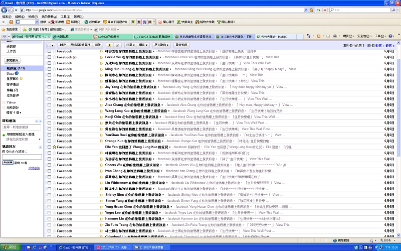401x251 pixels.
Task: Click the 封存 (Archive) button
Action: point(63,45)
